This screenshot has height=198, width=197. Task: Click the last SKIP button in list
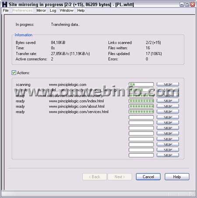(168, 155)
